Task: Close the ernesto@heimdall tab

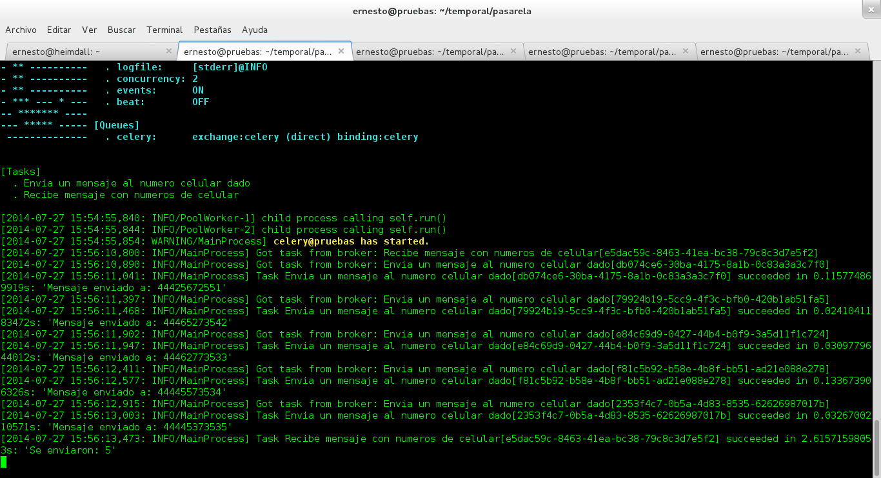Action: (x=169, y=51)
